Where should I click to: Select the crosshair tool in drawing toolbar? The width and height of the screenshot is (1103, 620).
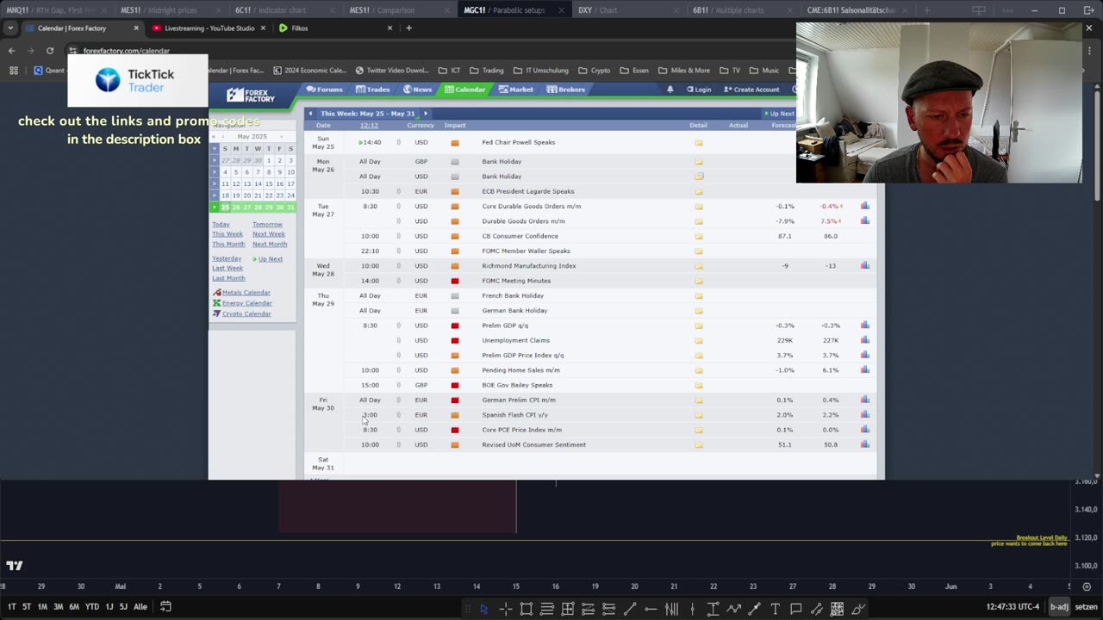pyautogui.click(x=506, y=609)
